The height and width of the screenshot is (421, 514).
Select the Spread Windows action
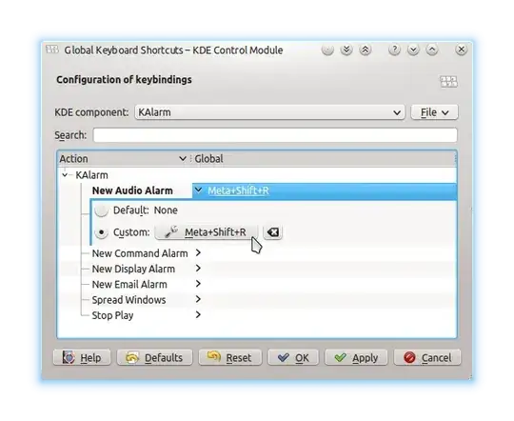pos(128,300)
